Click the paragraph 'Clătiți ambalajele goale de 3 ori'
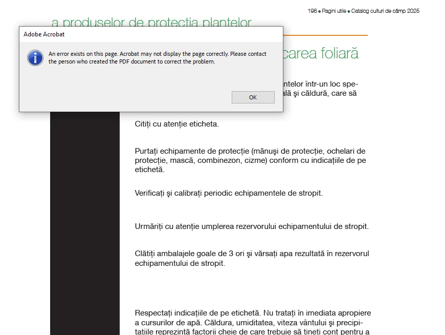The image size is (445, 335). 252,258
